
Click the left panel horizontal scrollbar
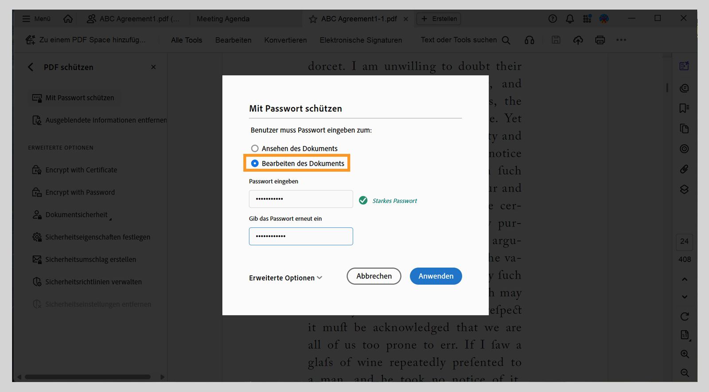click(88, 377)
